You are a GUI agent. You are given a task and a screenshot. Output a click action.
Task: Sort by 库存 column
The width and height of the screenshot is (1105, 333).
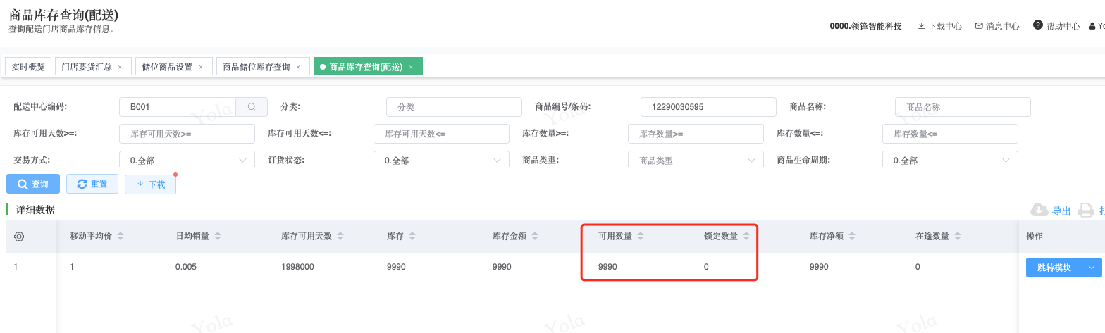click(412, 237)
